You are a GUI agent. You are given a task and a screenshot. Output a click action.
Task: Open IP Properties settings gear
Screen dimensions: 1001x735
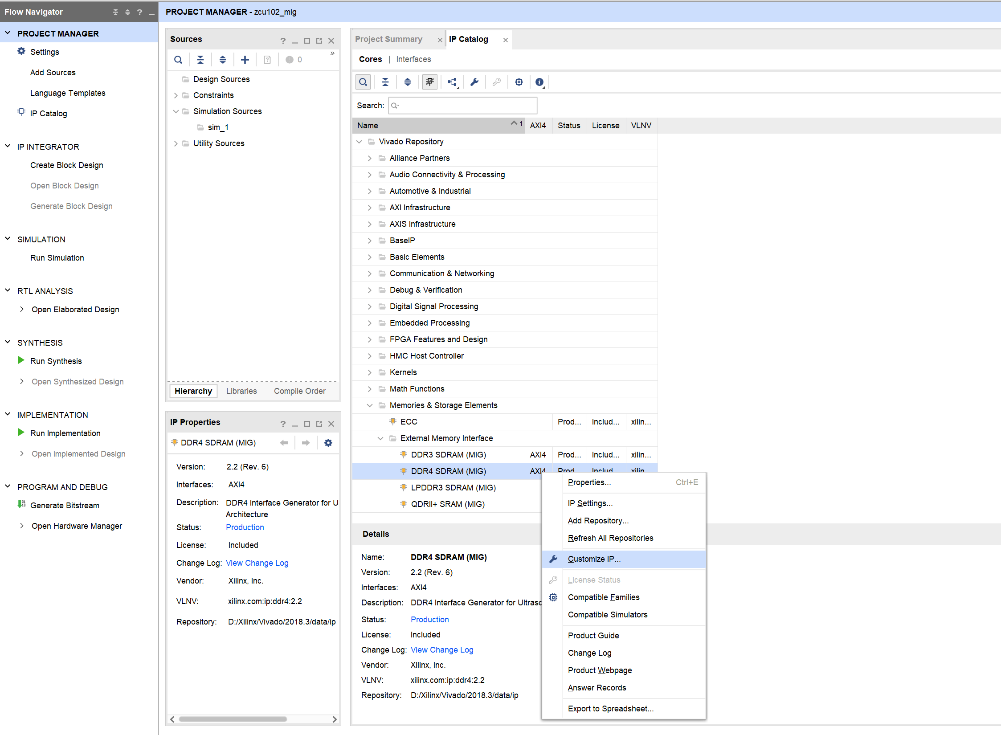pyautogui.click(x=328, y=443)
